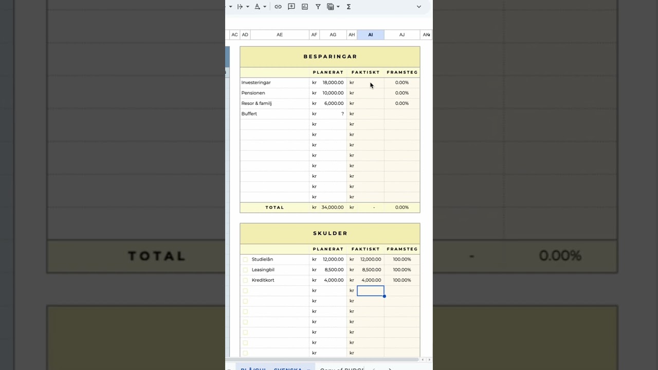Click the Leasingbil debt label
The width and height of the screenshot is (658, 370).
[263, 270]
